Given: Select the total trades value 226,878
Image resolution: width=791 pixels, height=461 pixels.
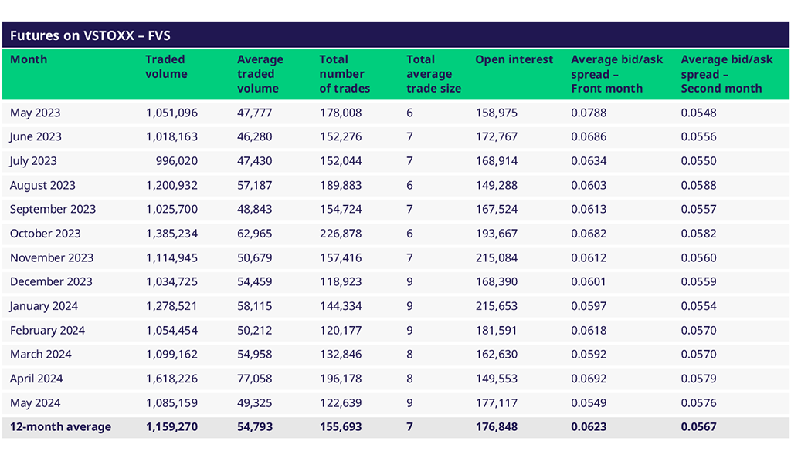Looking at the screenshot, I should 341,234.
